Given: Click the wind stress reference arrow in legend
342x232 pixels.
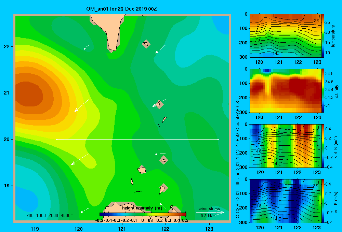Looking at the screenshot, I should click(x=210, y=213).
